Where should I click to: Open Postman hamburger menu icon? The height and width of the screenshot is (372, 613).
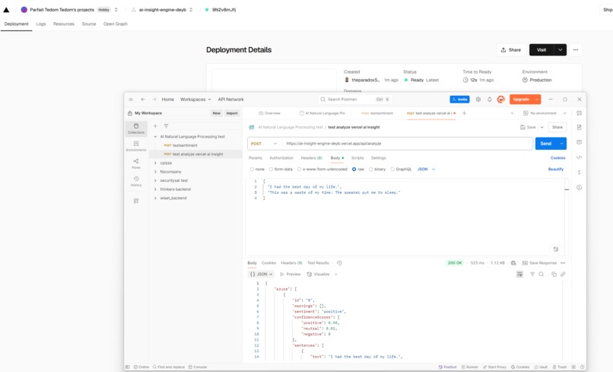131,100
